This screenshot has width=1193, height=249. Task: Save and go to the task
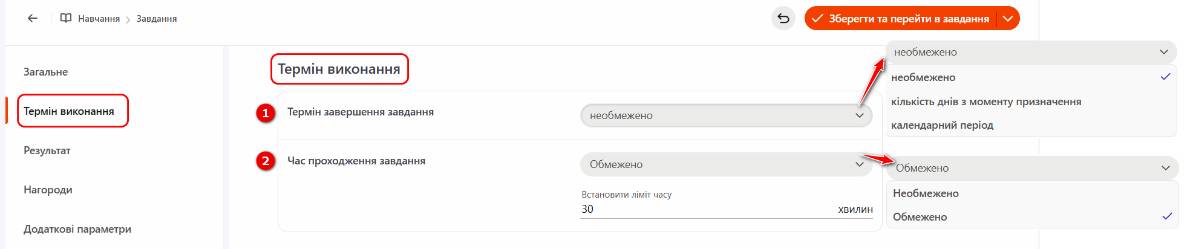click(x=901, y=18)
